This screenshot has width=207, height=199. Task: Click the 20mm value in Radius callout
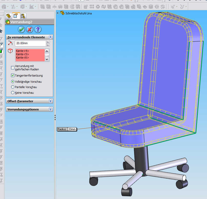coord(72,129)
